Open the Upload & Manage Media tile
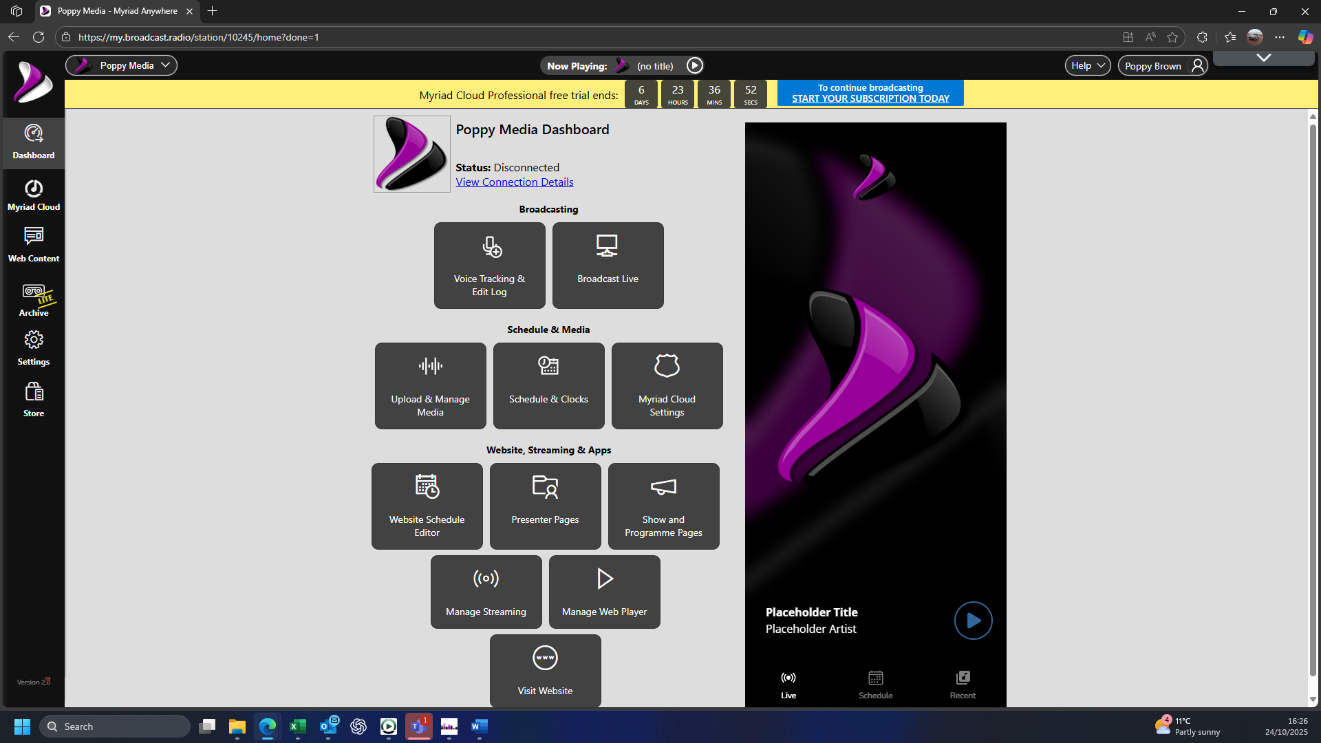Viewport: 1321px width, 743px height. pyautogui.click(x=430, y=386)
